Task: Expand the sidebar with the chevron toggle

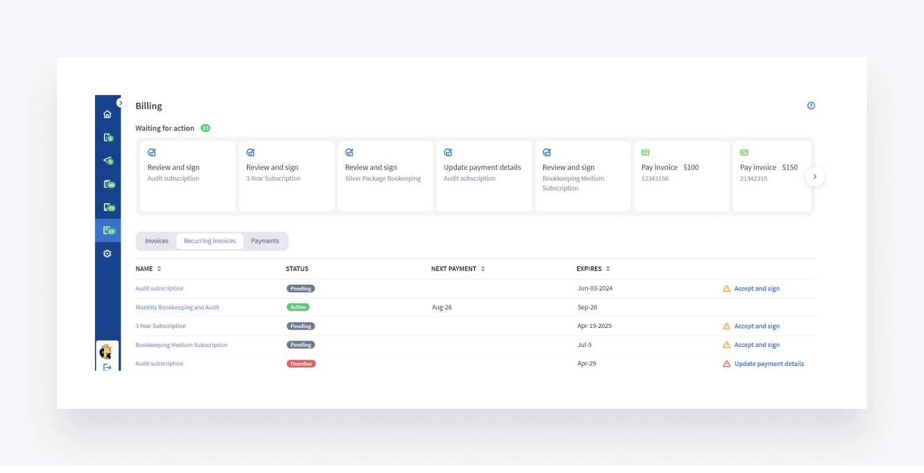Action: click(x=121, y=103)
